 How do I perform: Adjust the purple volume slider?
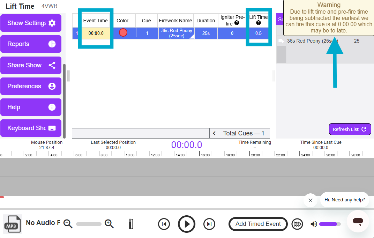[329, 224]
